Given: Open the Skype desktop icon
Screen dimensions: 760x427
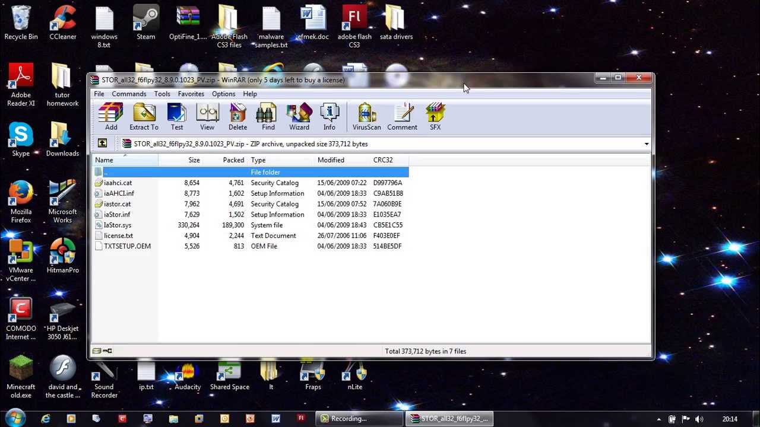Looking at the screenshot, I should (x=21, y=140).
